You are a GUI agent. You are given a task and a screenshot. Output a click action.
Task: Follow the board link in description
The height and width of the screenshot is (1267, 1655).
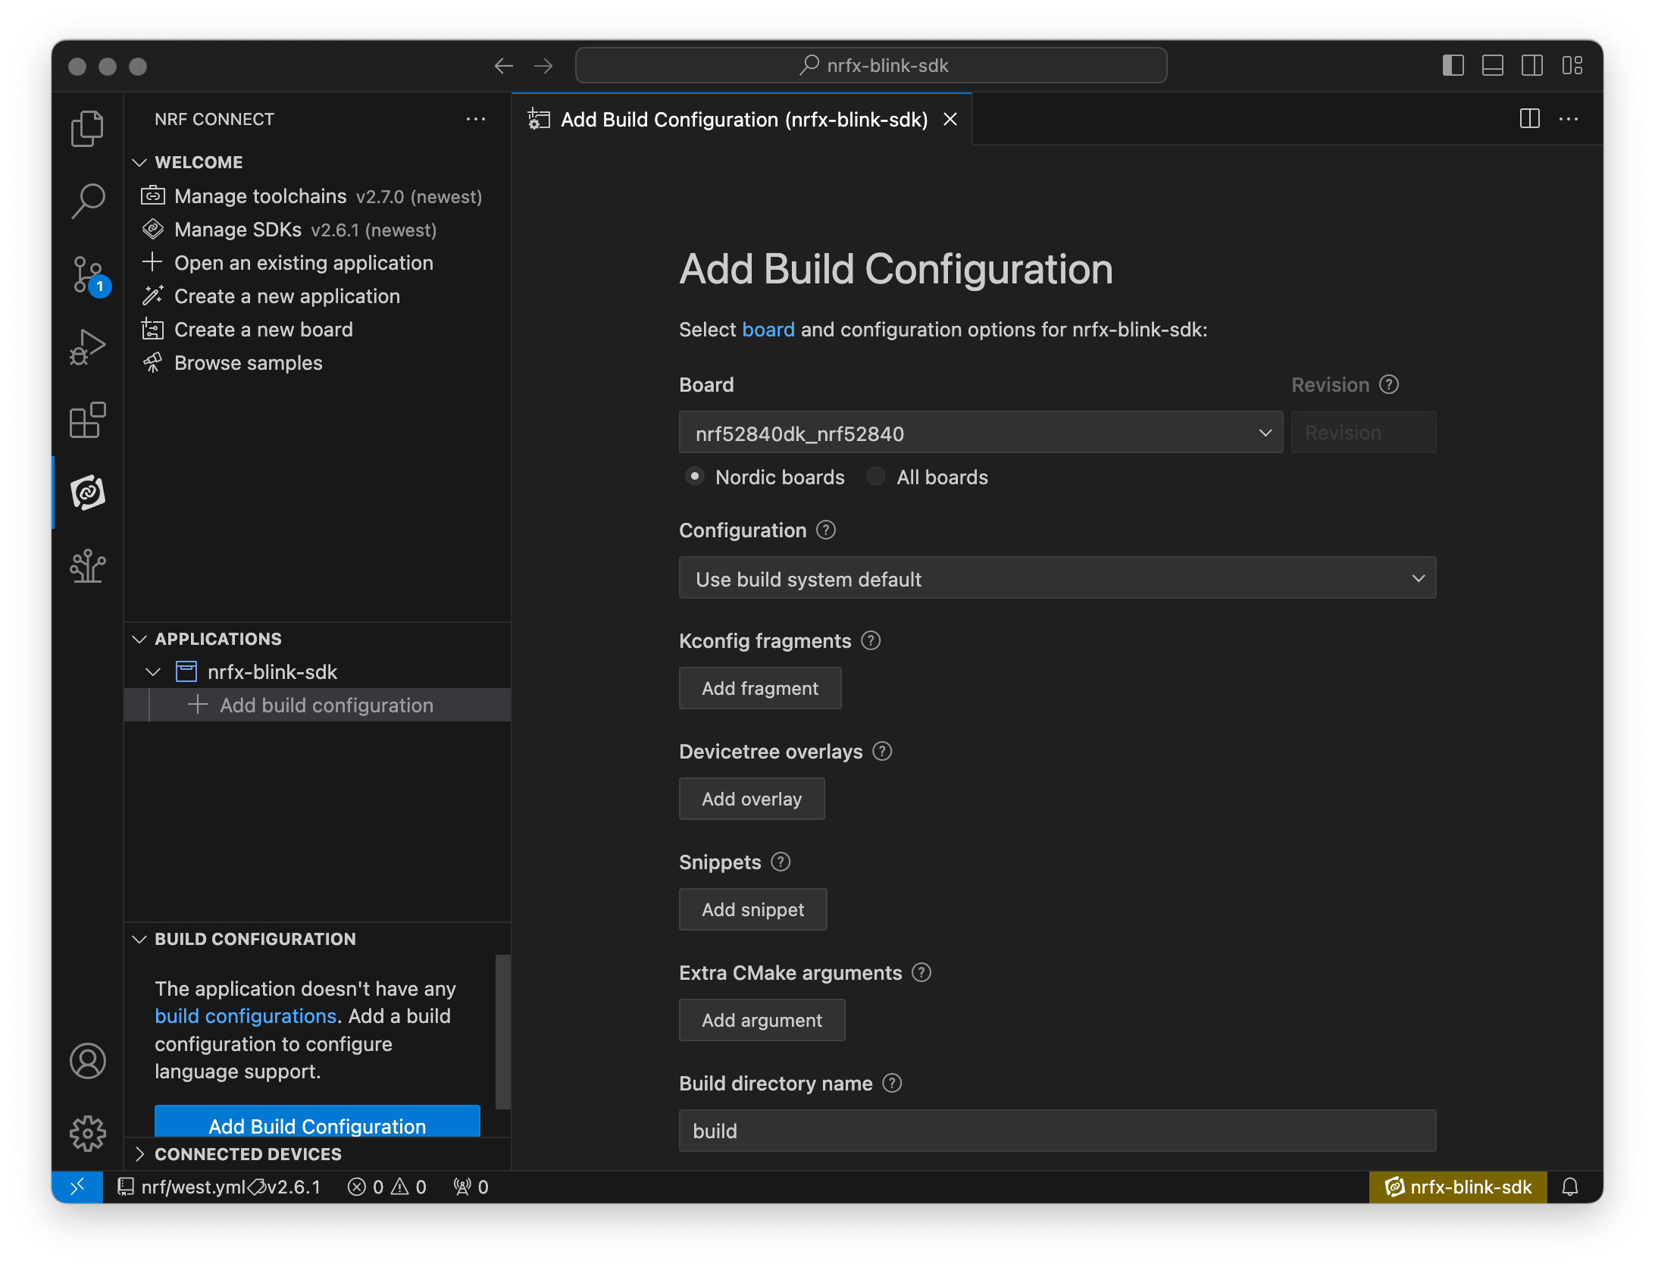click(x=768, y=330)
